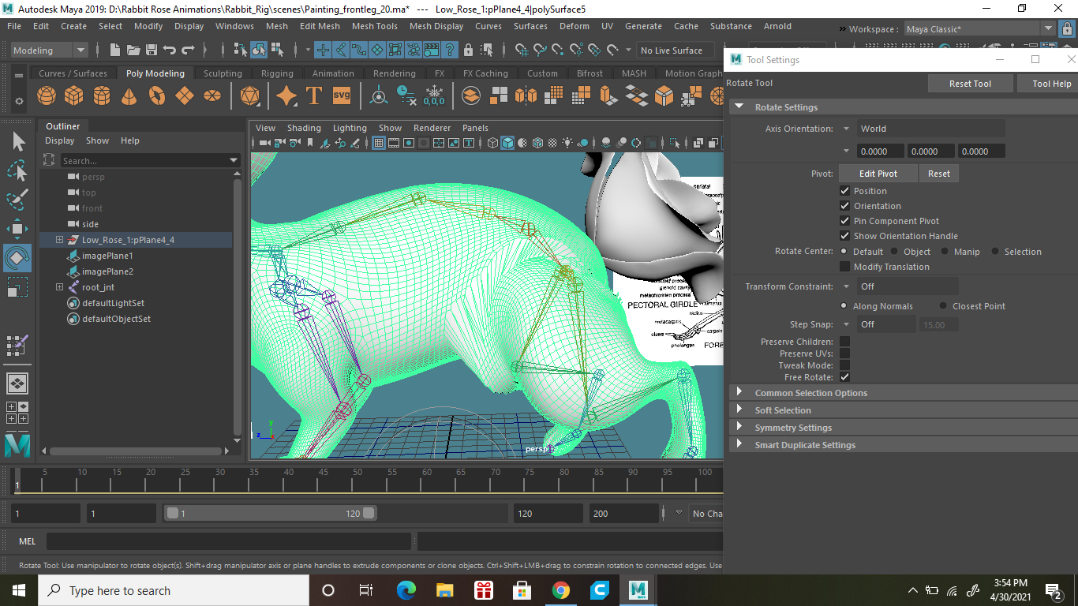This screenshot has width=1078, height=606.
Task: Activate the Move tool in the toolbox
Action: click(17, 230)
